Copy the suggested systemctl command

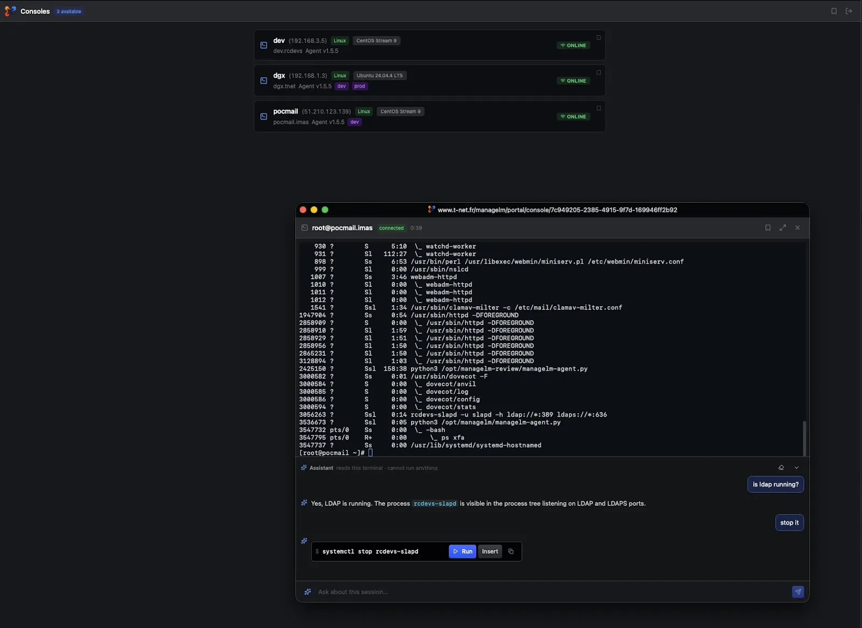[511, 552]
